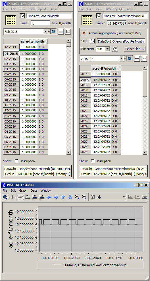Open the Graph menu in Plot window
The image size is (150, 281).
(x=23, y=190)
